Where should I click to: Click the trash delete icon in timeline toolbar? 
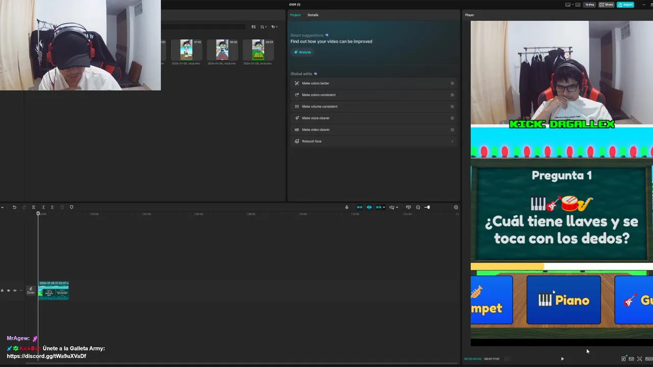pyautogui.click(x=62, y=207)
